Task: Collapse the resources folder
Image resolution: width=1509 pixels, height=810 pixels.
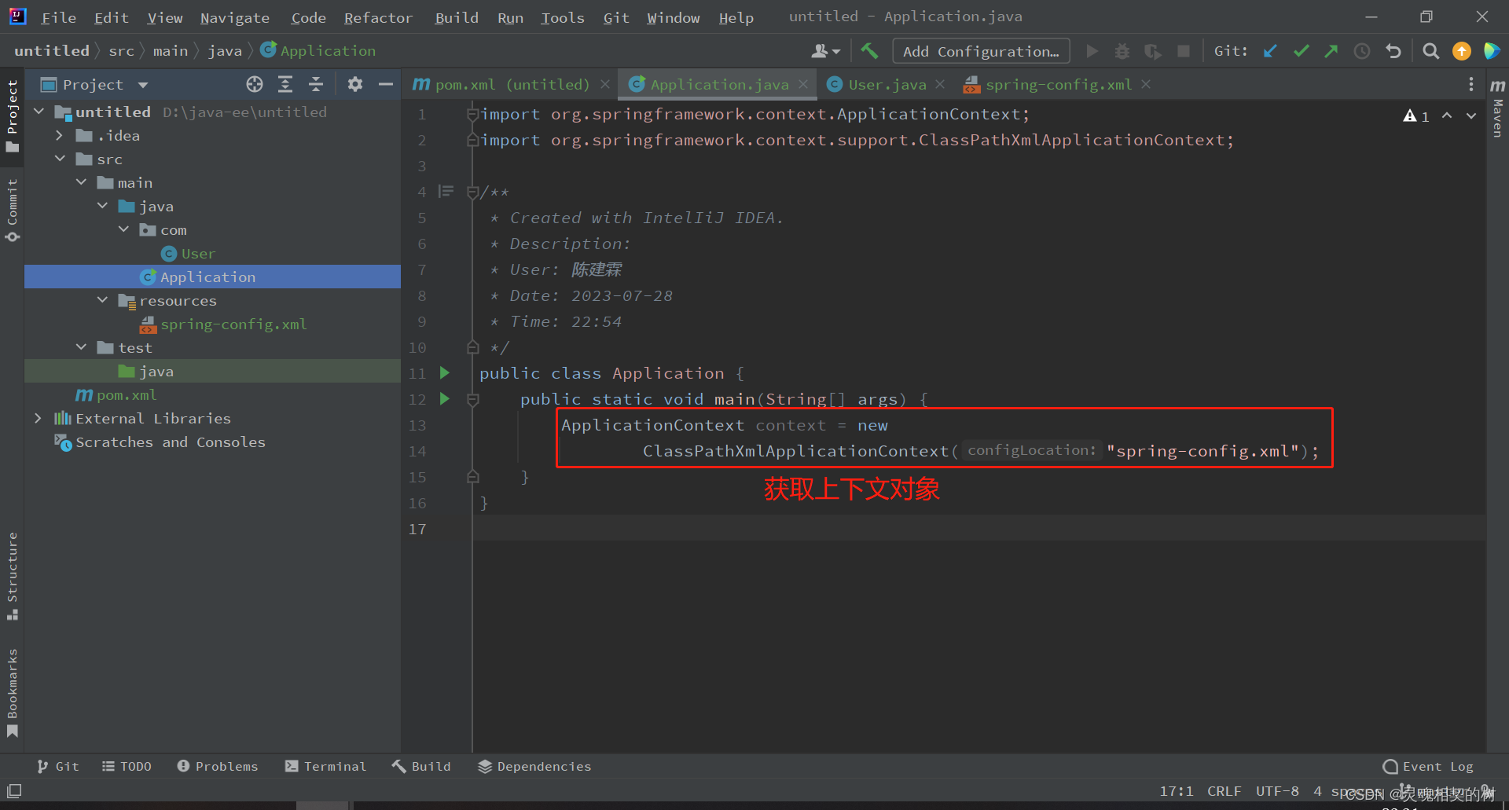Action: click(102, 300)
